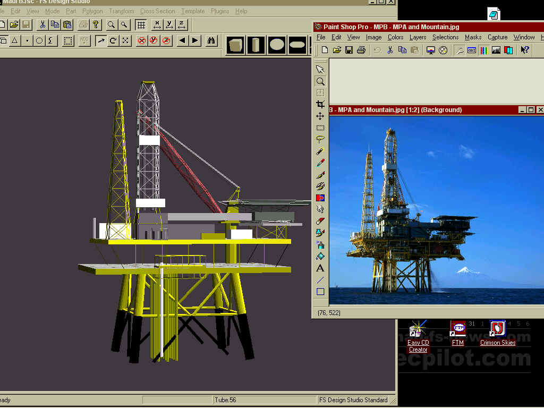Open Easy CD Creator desktop shortcut
The height and width of the screenshot is (408, 544).
[418, 337]
